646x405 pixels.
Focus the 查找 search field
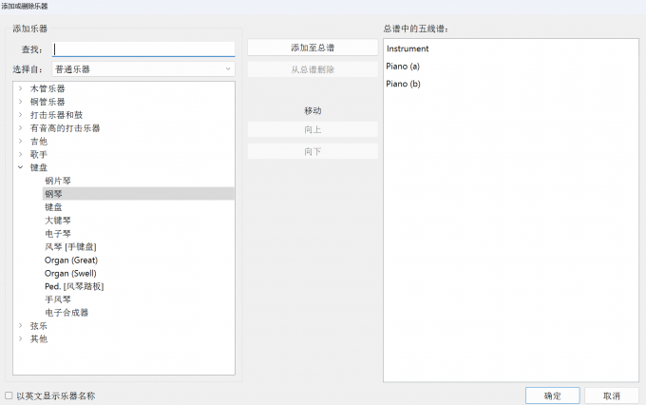pos(143,49)
